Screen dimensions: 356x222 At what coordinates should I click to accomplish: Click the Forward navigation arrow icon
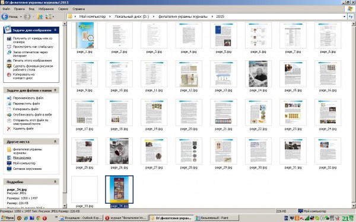pos(27,17)
